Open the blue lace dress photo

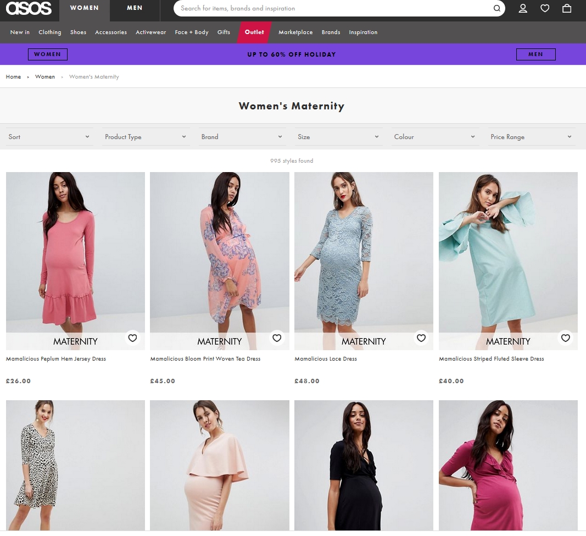pyautogui.click(x=364, y=261)
